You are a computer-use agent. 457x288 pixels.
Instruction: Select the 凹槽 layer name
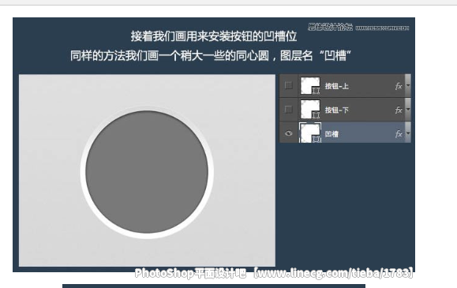(x=332, y=134)
